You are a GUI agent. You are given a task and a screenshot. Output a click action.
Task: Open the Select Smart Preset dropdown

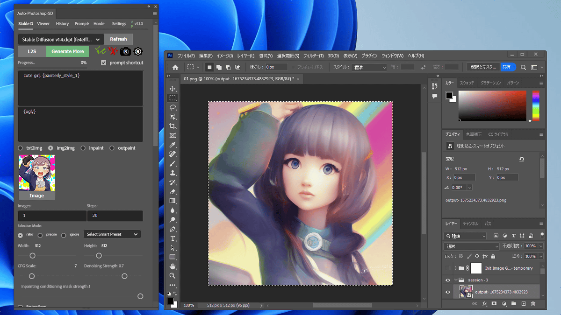click(x=112, y=234)
